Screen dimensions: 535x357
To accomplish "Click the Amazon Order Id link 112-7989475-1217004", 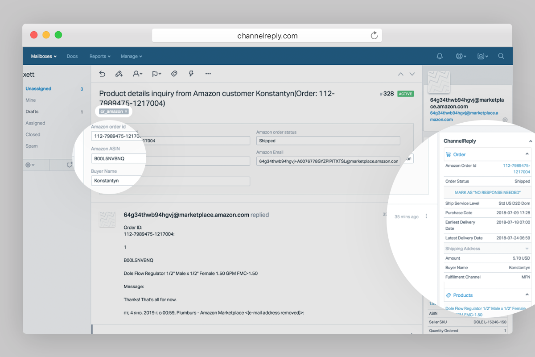I will pos(517,169).
